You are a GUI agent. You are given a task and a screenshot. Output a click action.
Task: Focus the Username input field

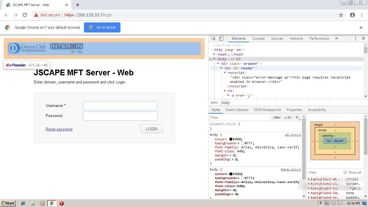pyautogui.click(x=120, y=106)
